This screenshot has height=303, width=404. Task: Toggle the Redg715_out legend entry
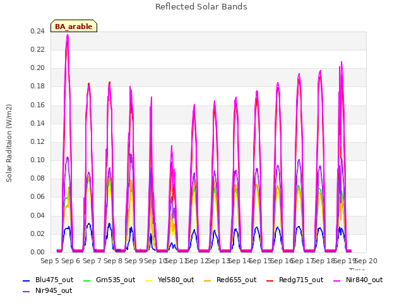click(x=295, y=280)
